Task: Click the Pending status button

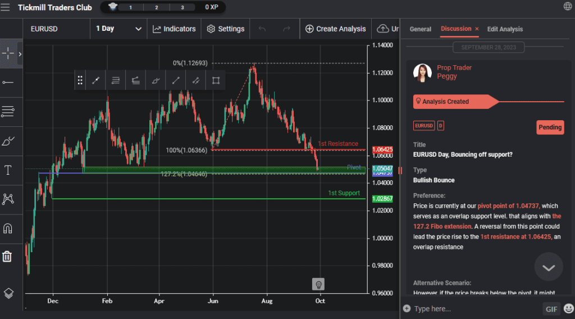Action: [x=550, y=127]
